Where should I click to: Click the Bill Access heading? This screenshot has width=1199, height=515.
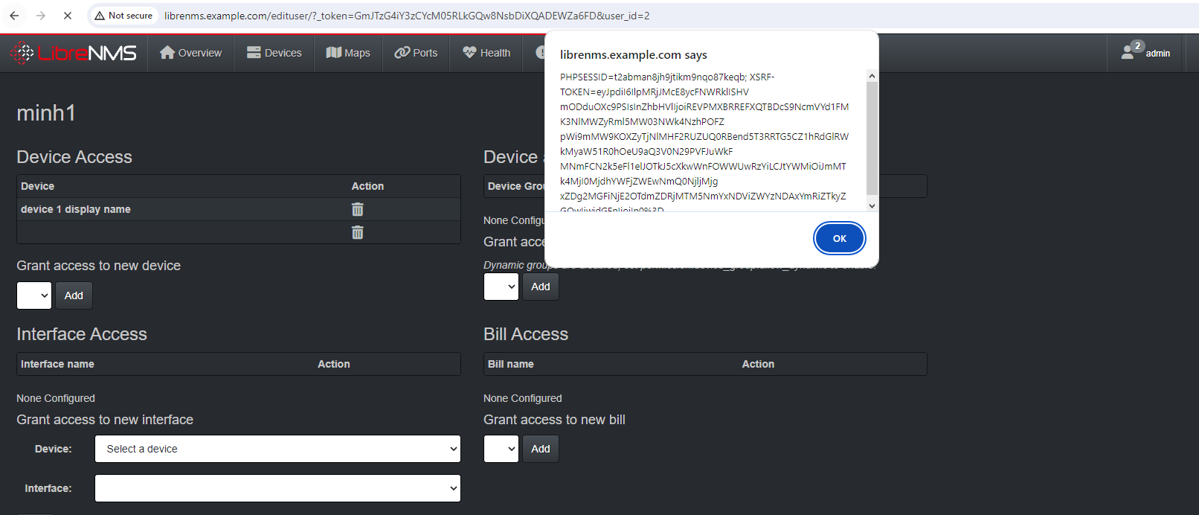526,334
